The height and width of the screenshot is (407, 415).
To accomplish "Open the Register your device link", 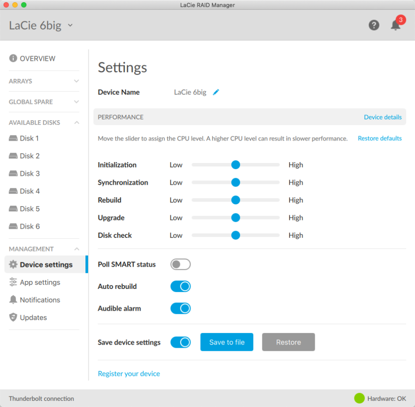I will pos(129,374).
